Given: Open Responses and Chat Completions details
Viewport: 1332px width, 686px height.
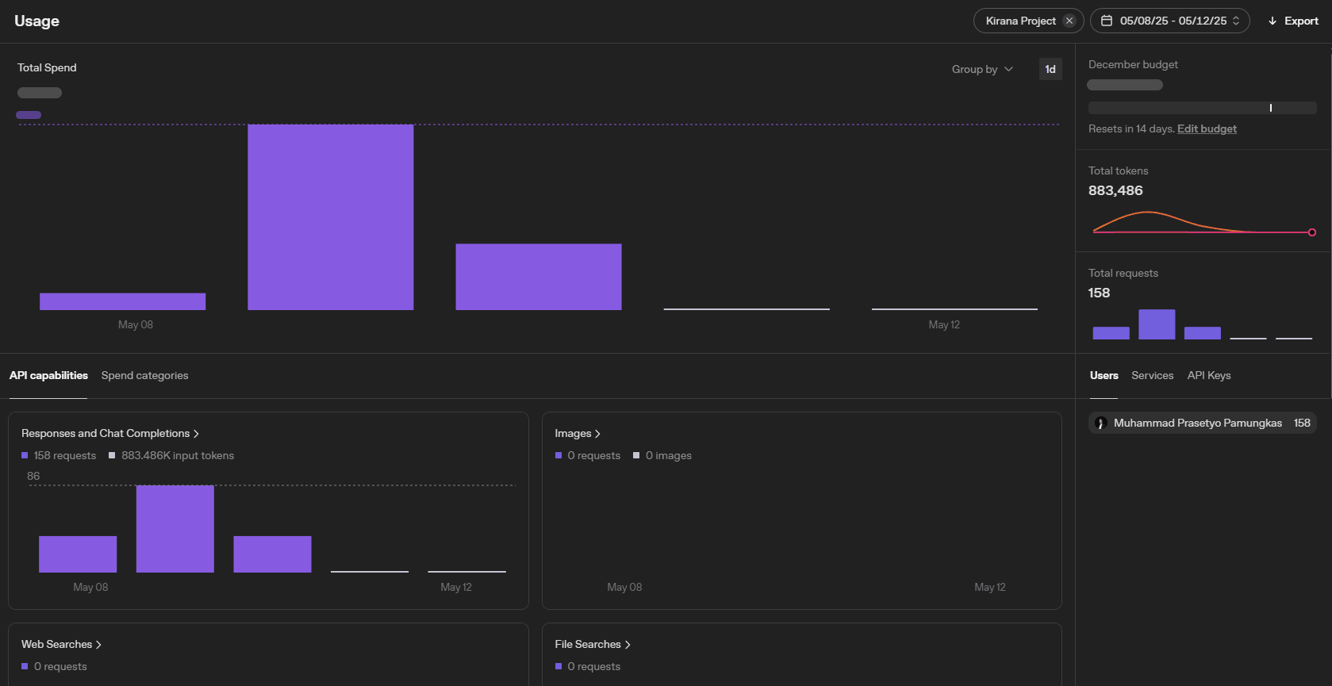Looking at the screenshot, I should [x=110, y=433].
